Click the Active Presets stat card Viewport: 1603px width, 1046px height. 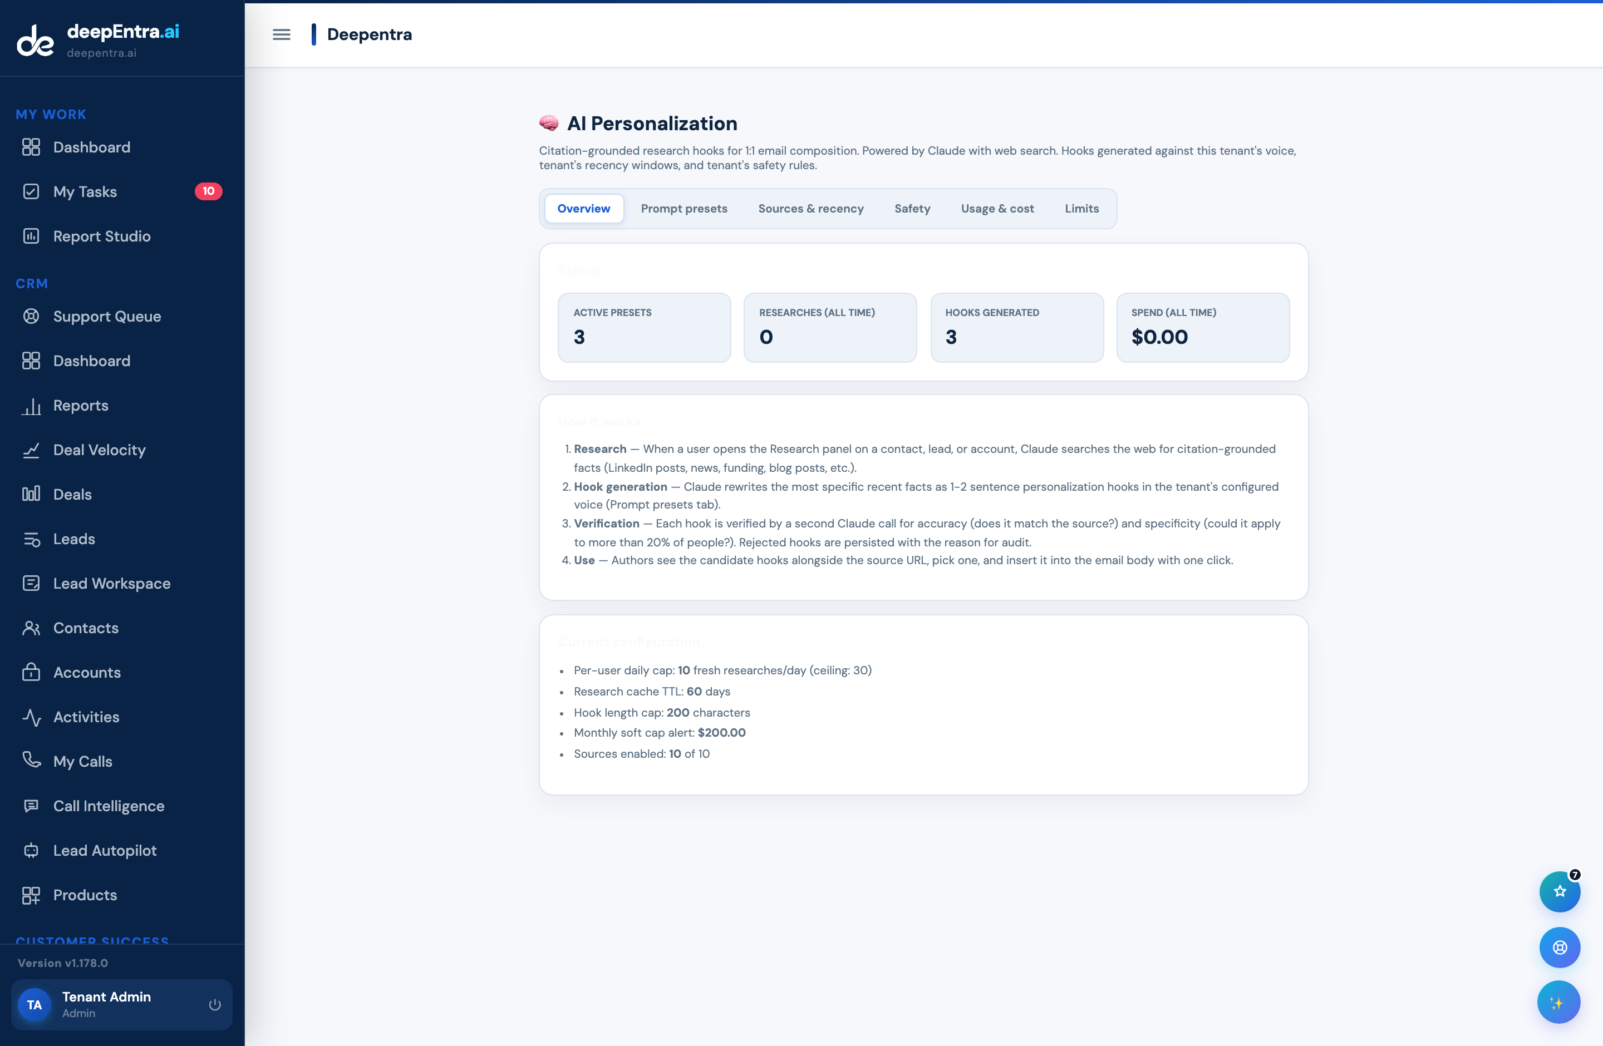pos(644,328)
